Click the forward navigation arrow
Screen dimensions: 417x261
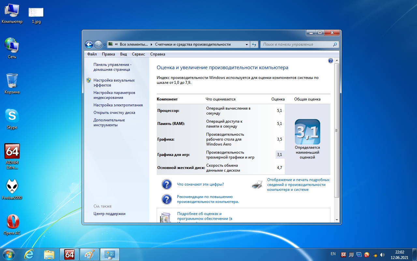[98, 44]
